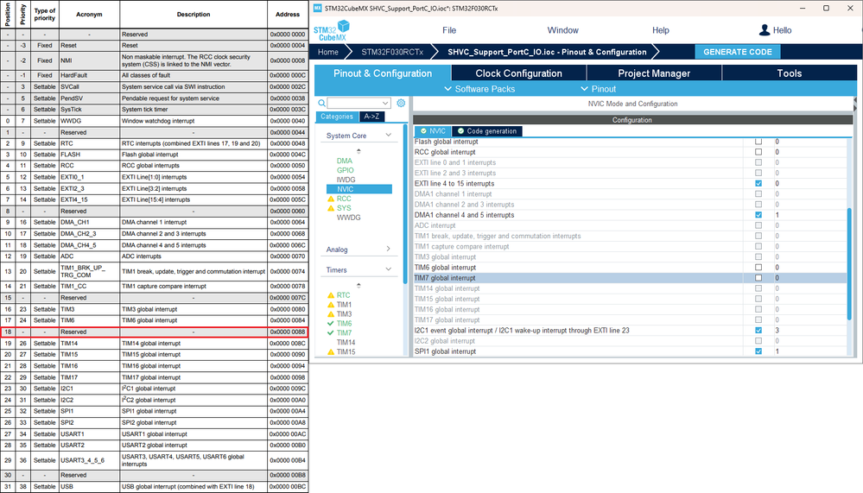Enable TIM7 global interrupt checkbox
Screen dimensions: 863x493
758,278
